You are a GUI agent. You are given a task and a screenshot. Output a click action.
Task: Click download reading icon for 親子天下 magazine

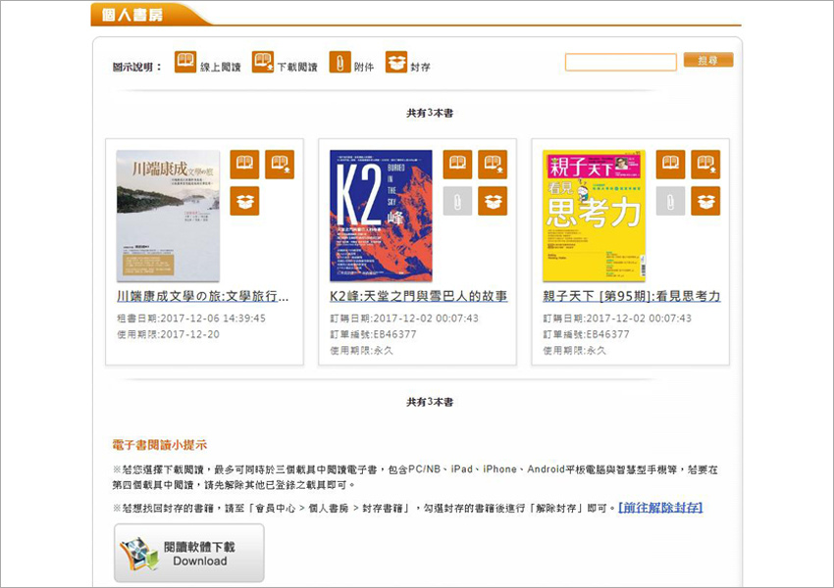(x=705, y=165)
